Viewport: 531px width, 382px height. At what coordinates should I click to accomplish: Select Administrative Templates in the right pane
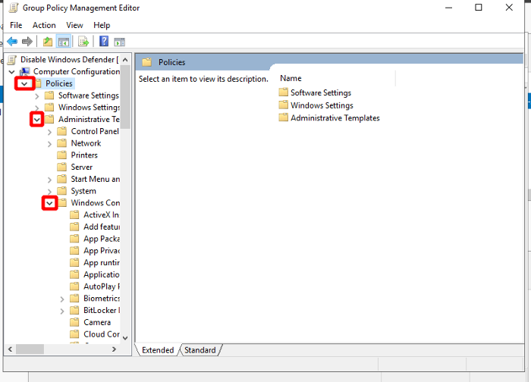pyautogui.click(x=335, y=117)
